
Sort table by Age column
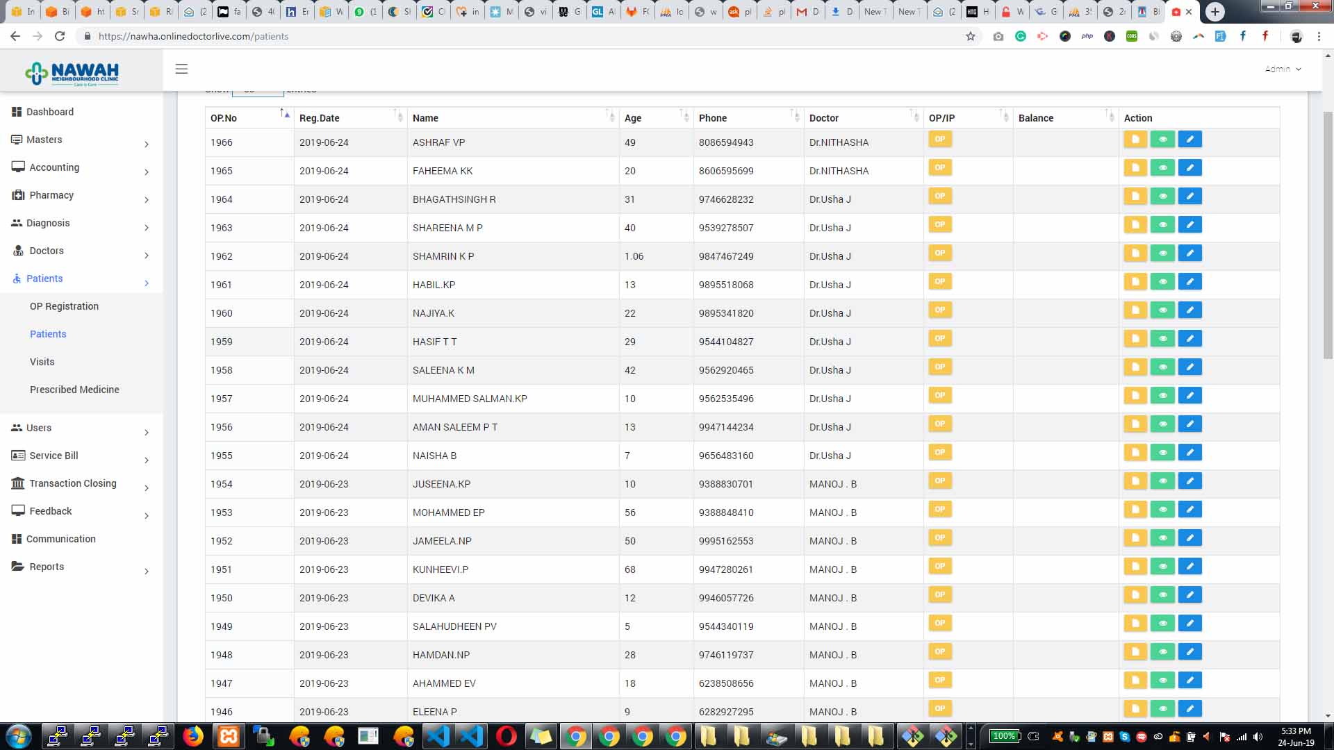point(656,118)
